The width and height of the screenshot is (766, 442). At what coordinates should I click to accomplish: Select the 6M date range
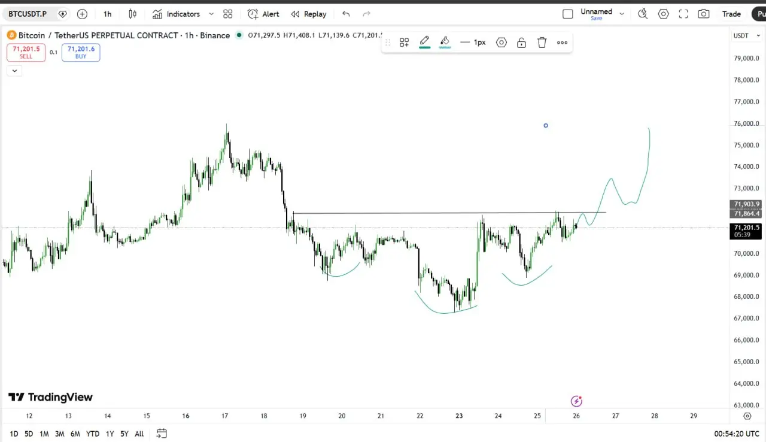(x=75, y=434)
